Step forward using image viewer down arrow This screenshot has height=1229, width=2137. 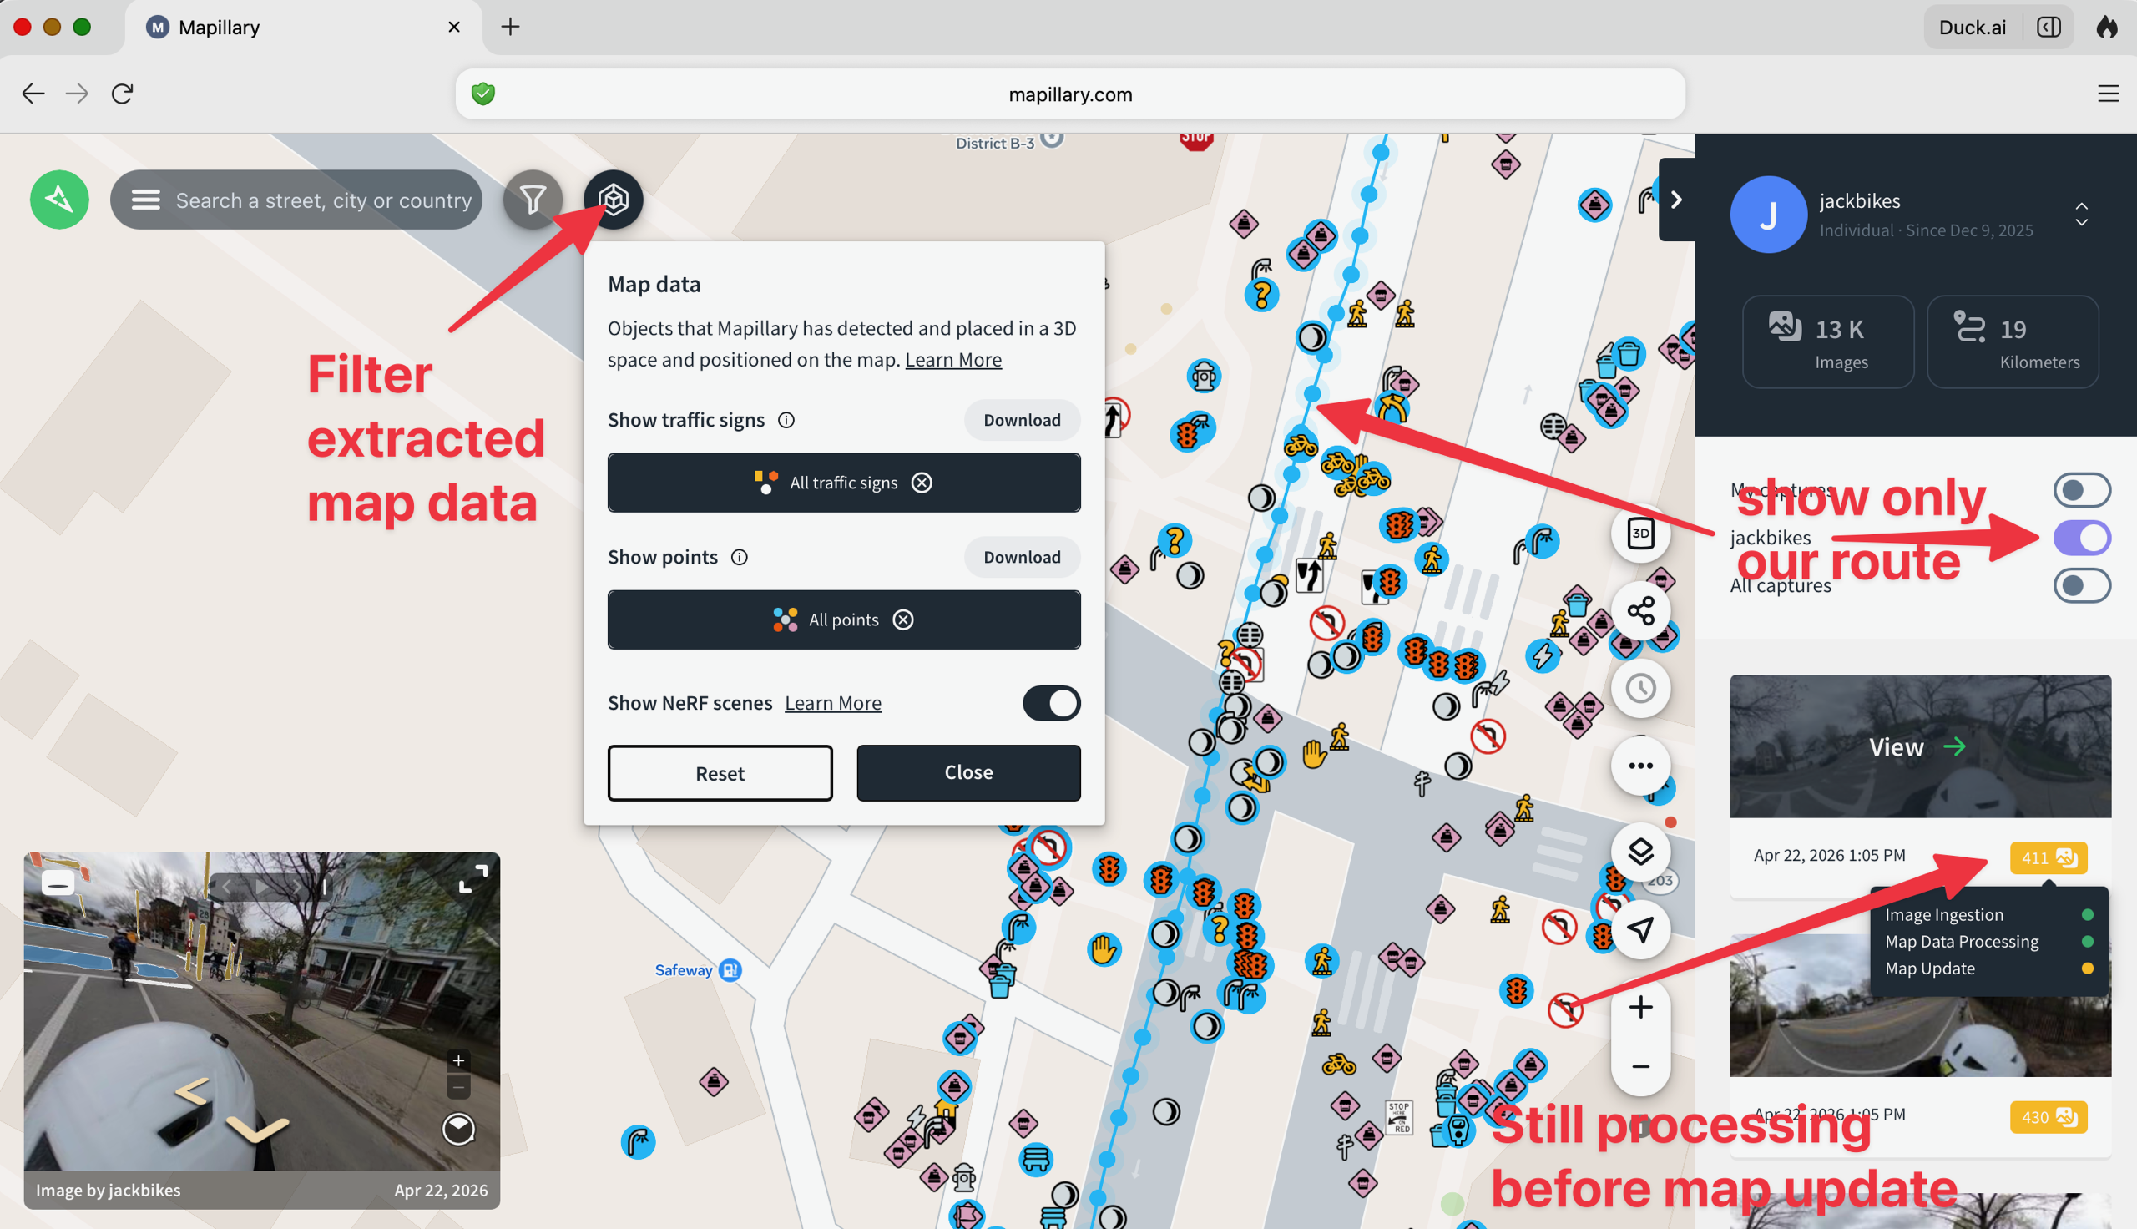point(257,1129)
